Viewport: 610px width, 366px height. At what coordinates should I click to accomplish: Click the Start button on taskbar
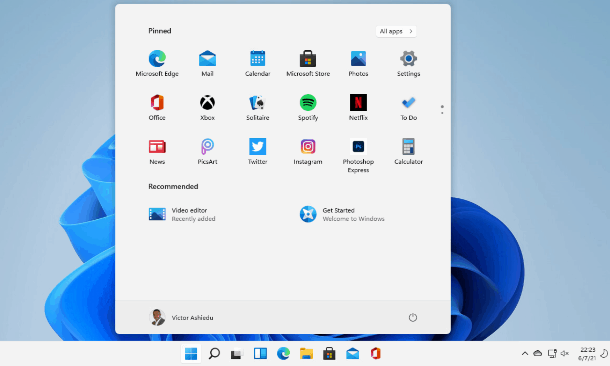tap(191, 354)
